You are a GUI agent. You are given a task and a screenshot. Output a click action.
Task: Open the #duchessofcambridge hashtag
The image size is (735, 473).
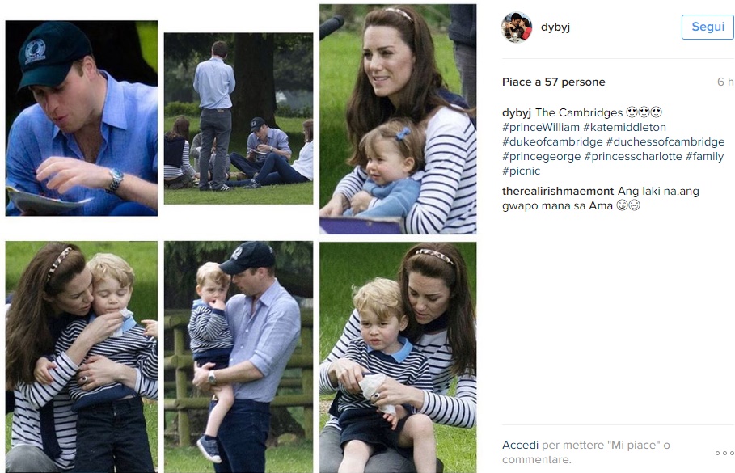click(665, 141)
